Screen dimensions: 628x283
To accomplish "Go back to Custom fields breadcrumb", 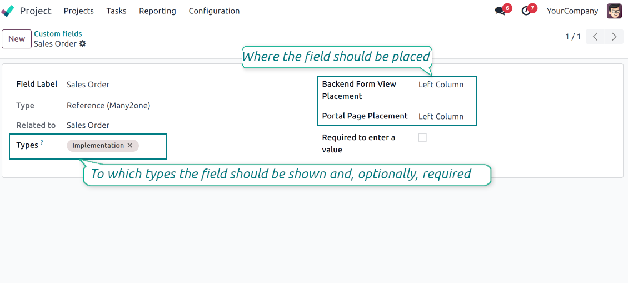I will coord(58,34).
